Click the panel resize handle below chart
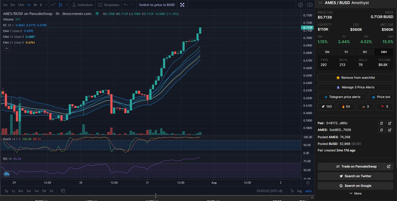 [155, 196]
